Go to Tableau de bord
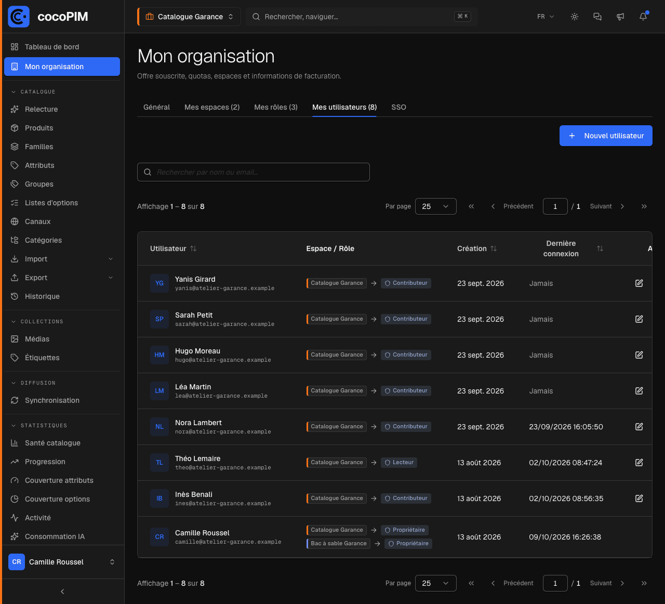Viewport: 665px width, 604px height. (x=62, y=47)
